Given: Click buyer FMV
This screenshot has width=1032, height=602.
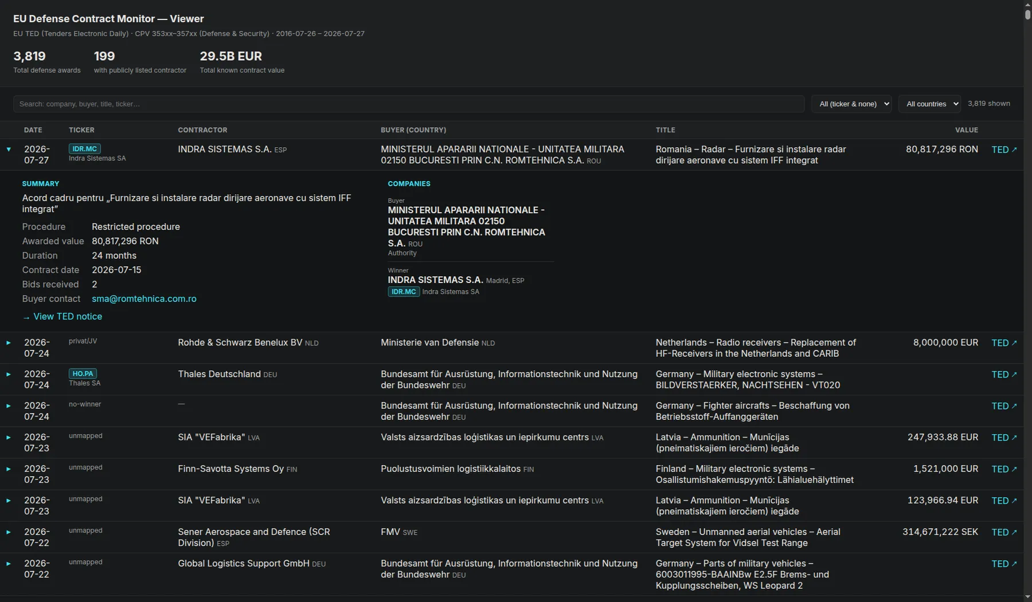Looking at the screenshot, I should (390, 532).
